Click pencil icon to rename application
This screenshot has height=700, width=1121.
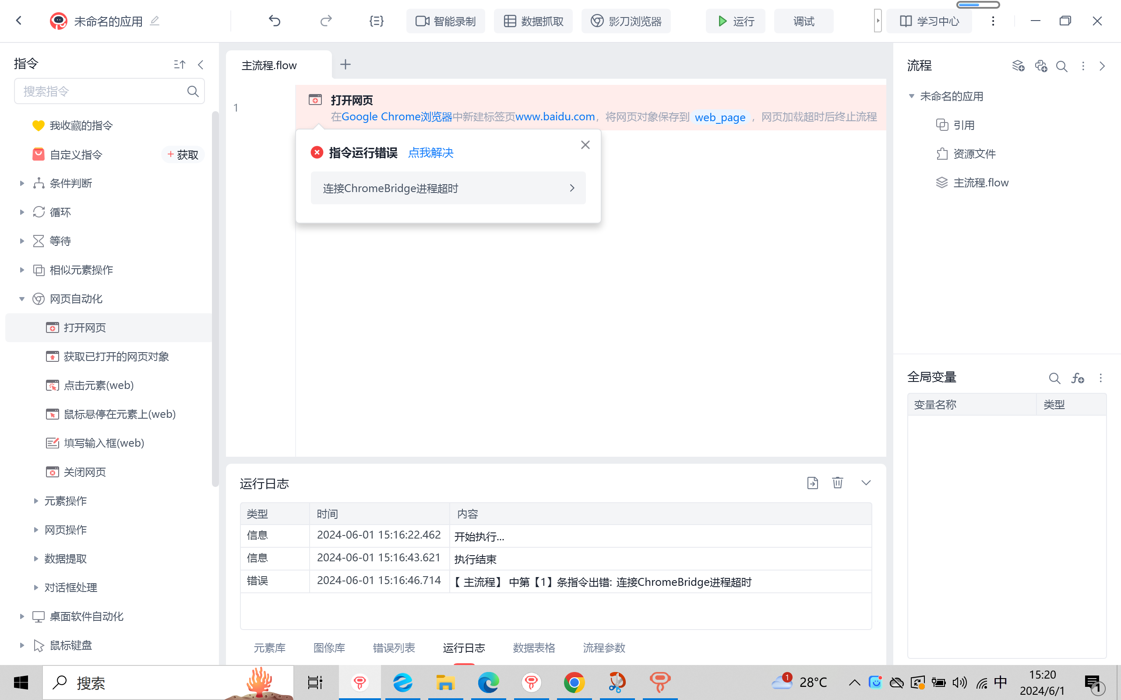click(155, 21)
